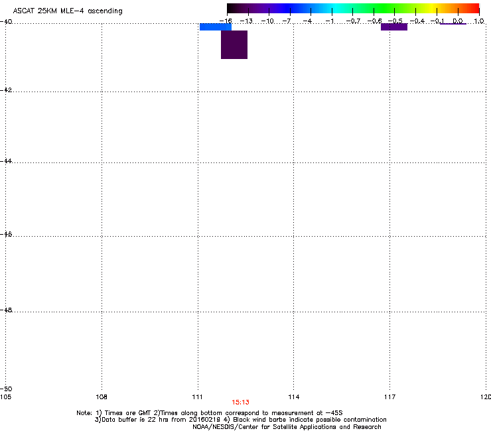Click the large dark purple data block
Viewport: 491px width, 431px height.
point(234,45)
